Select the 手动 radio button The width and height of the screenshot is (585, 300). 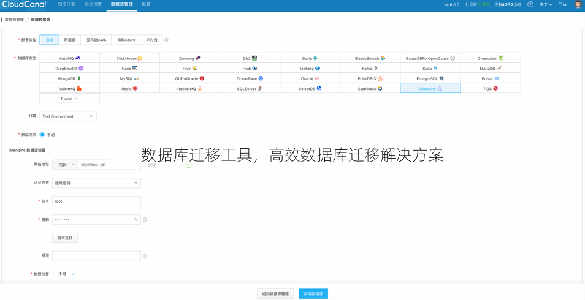tap(42, 135)
